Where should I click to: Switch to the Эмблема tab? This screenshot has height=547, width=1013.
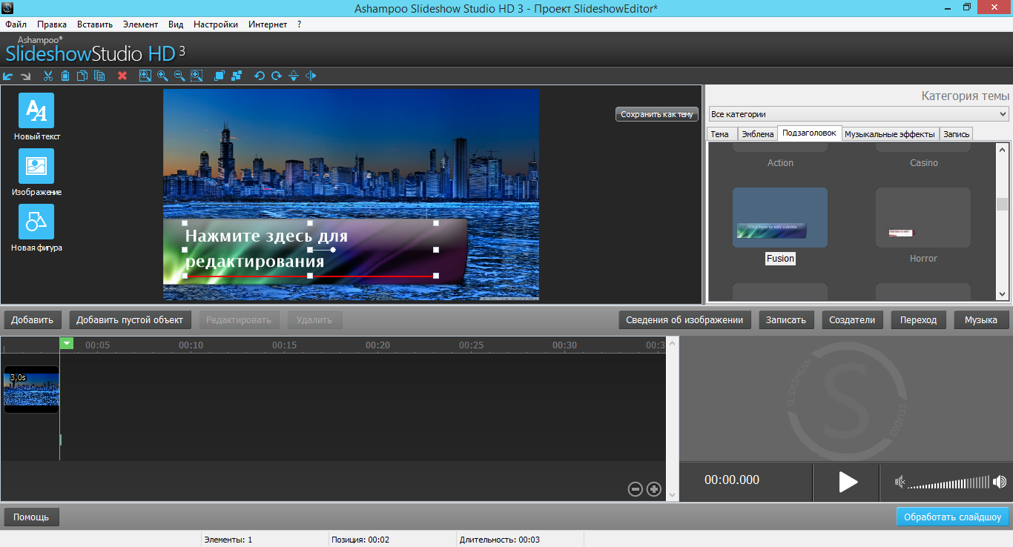tap(757, 134)
